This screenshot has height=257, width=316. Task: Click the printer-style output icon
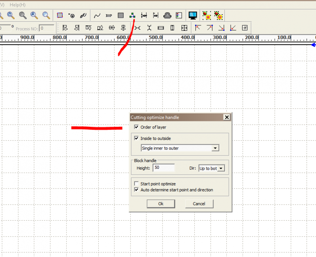tap(167, 16)
